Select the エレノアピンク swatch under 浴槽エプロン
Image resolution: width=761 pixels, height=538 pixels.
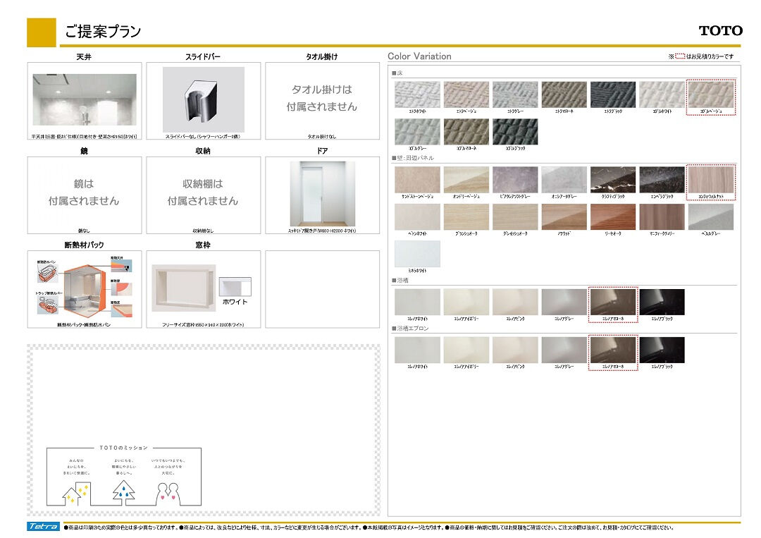click(515, 350)
